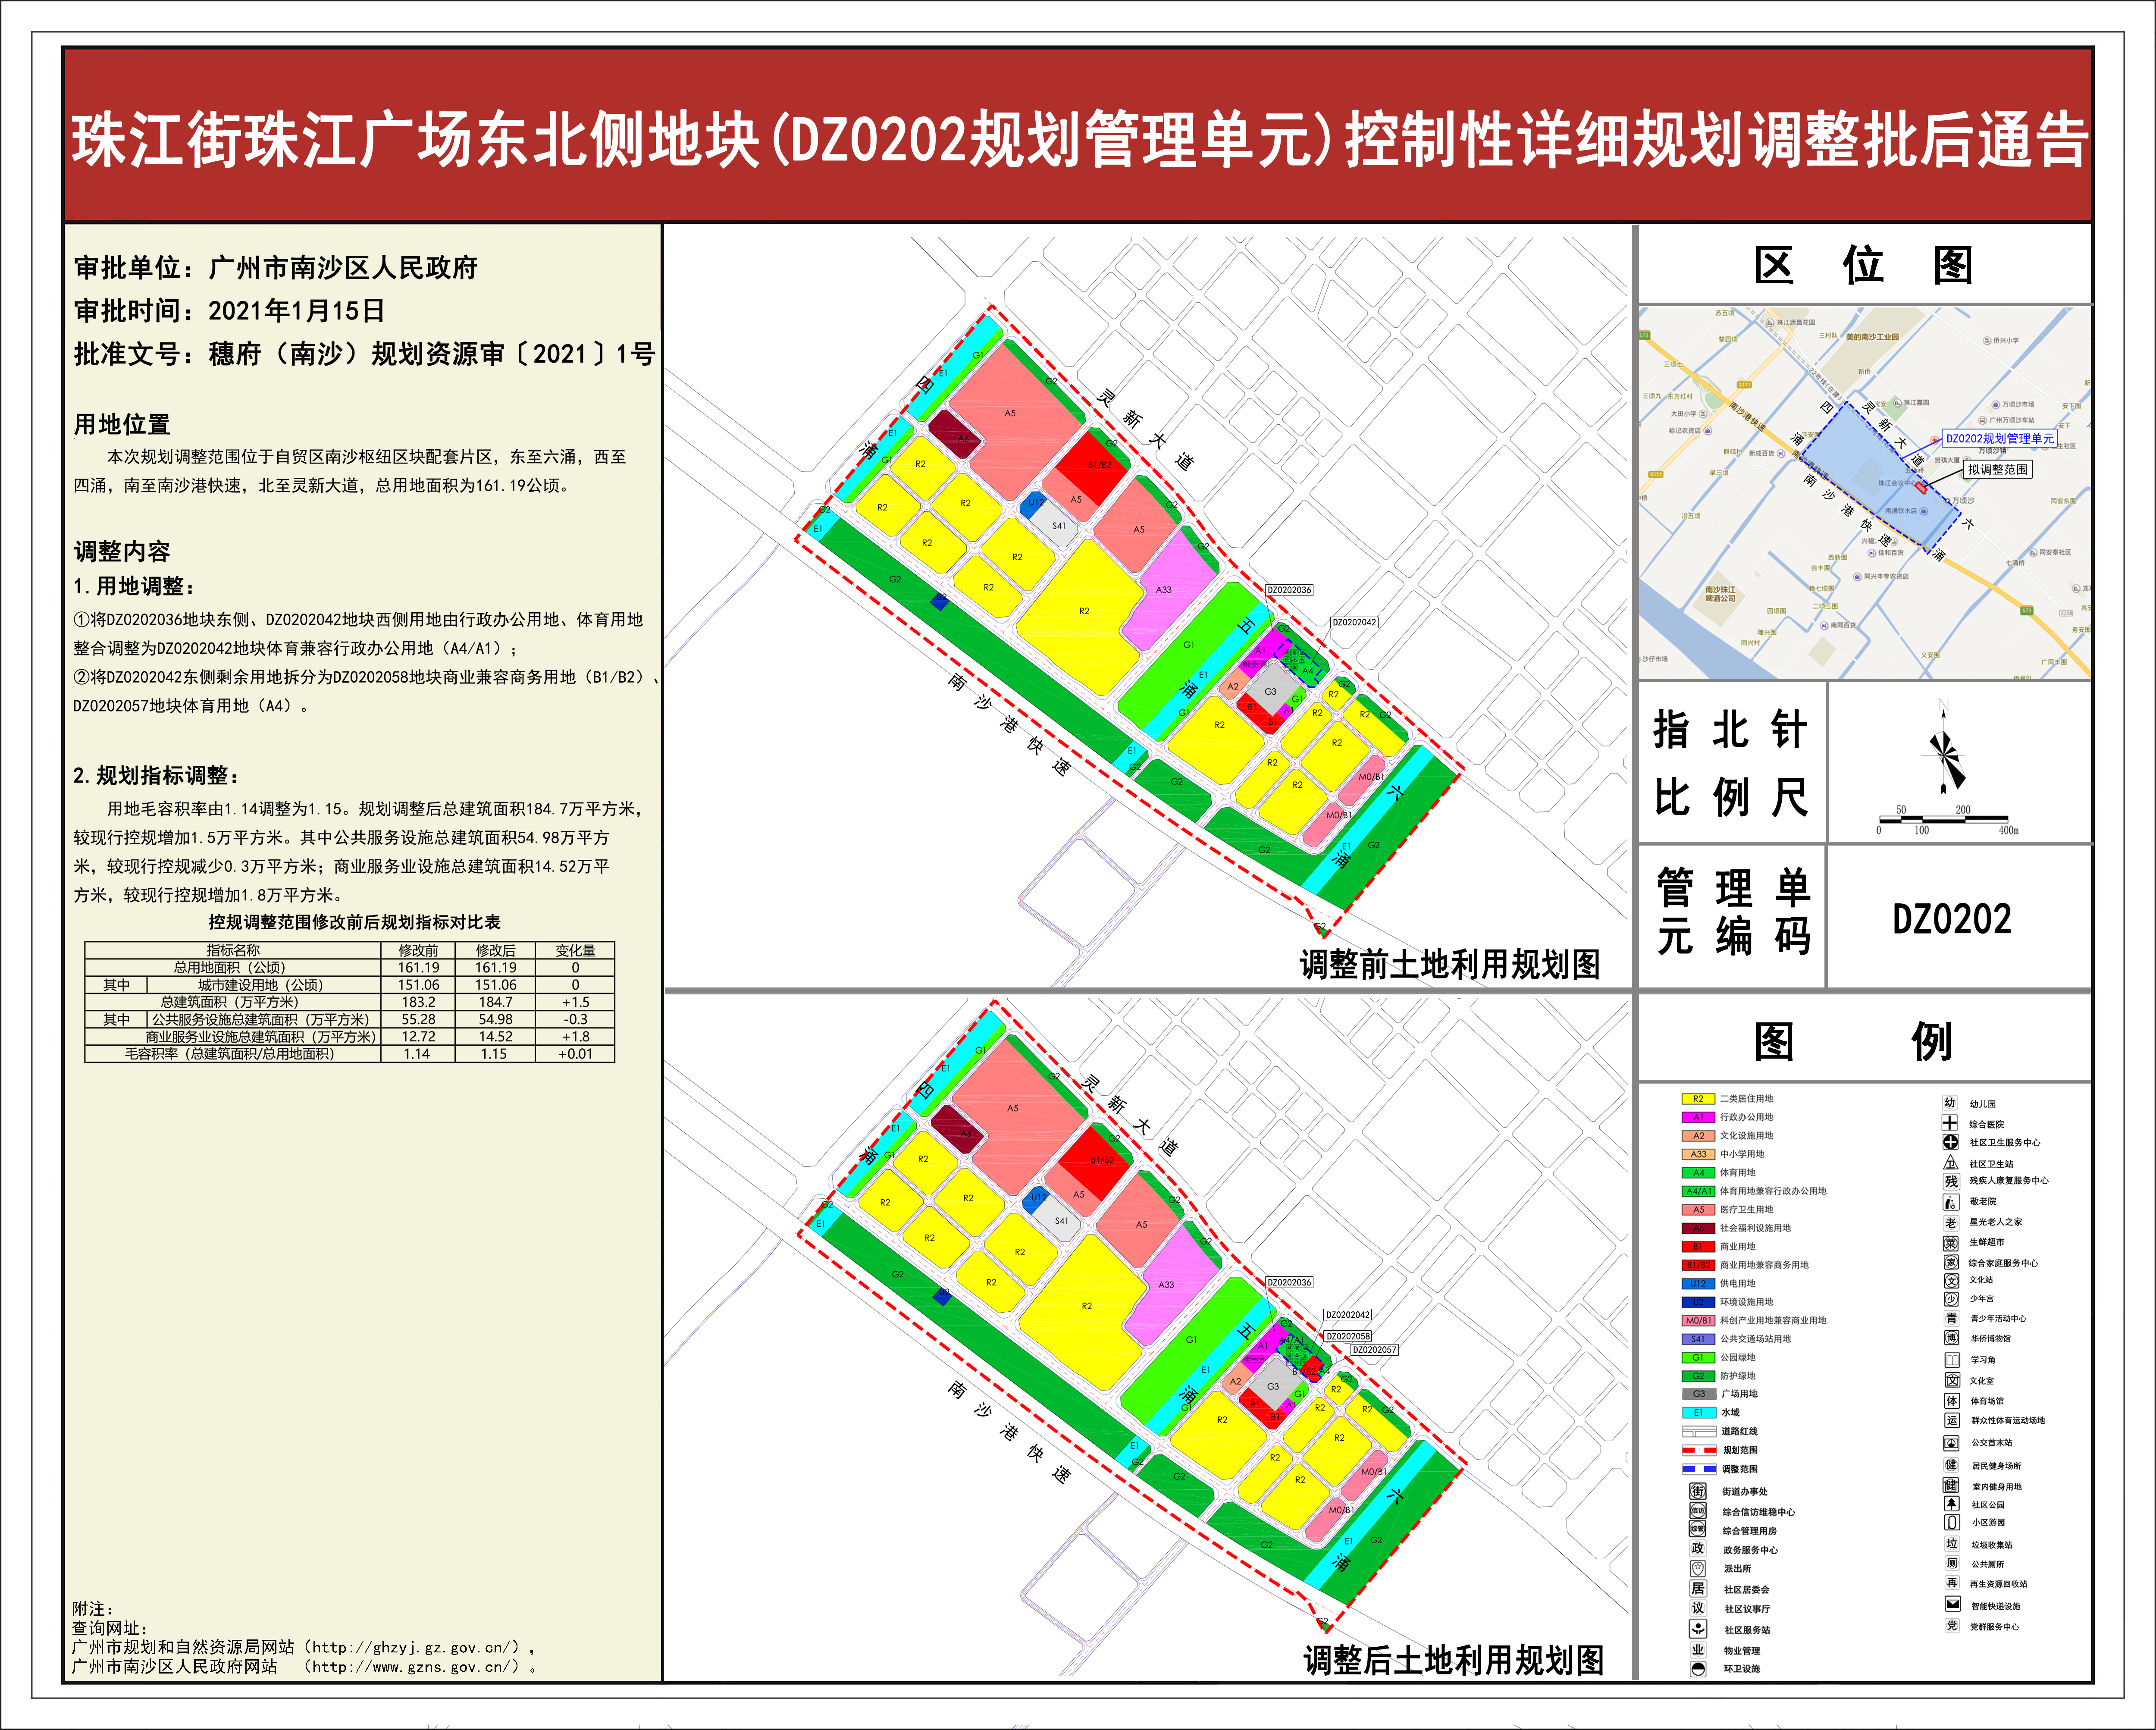Click the scale bar under the north arrow
This screenshot has height=1730, width=2156.
tap(1943, 820)
